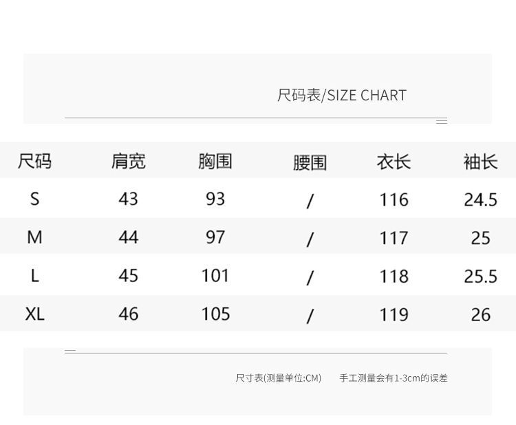Click garment length value 116 for size S
516x425 pixels.
(x=394, y=199)
